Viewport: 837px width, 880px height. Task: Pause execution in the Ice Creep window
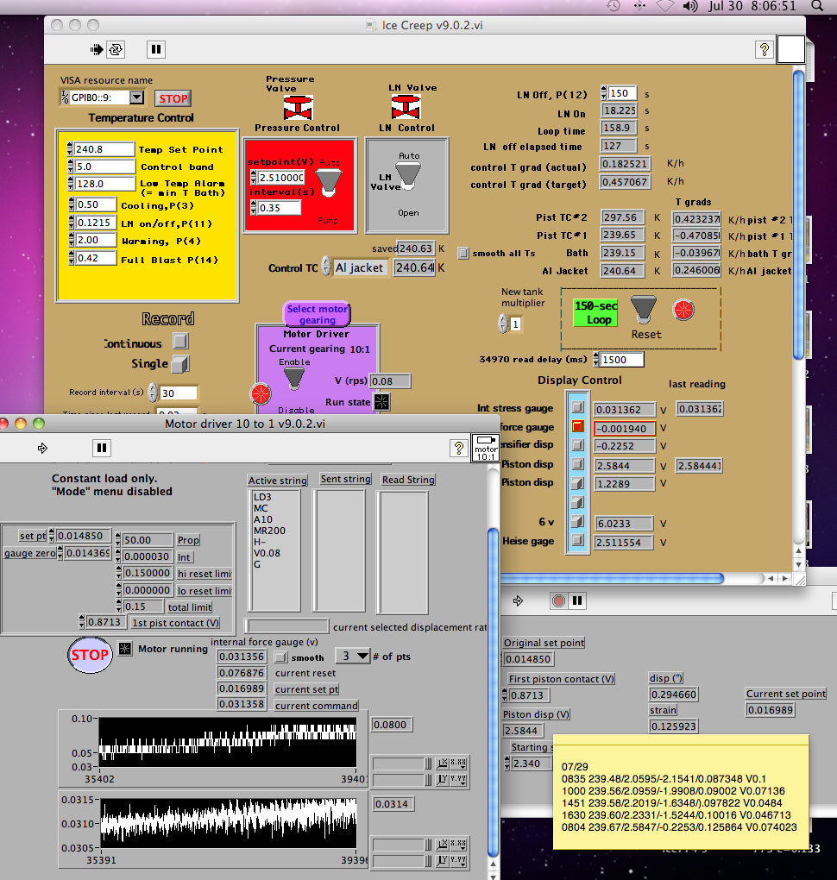(155, 50)
